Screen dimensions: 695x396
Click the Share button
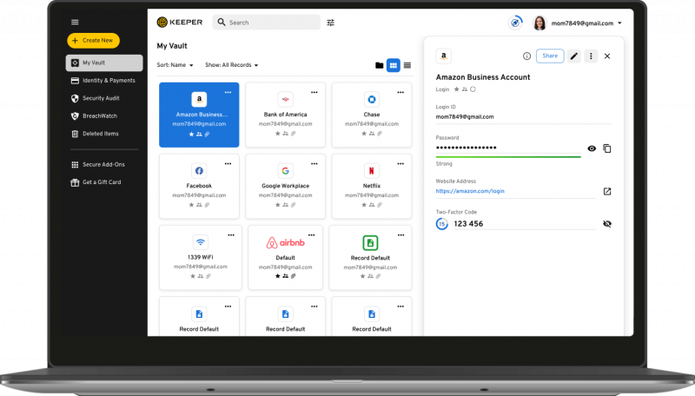click(550, 56)
